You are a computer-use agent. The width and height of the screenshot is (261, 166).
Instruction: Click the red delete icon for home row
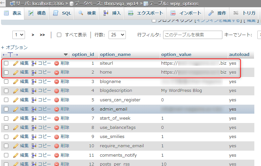coord(57,73)
